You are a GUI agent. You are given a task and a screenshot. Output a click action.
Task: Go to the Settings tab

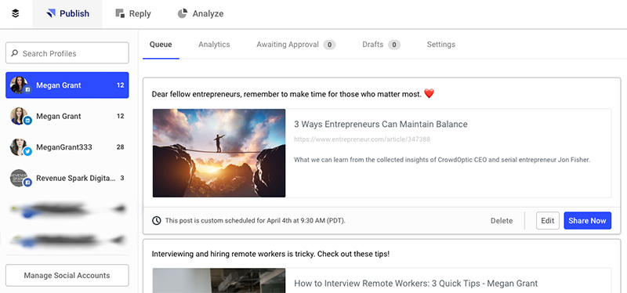(440, 45)
